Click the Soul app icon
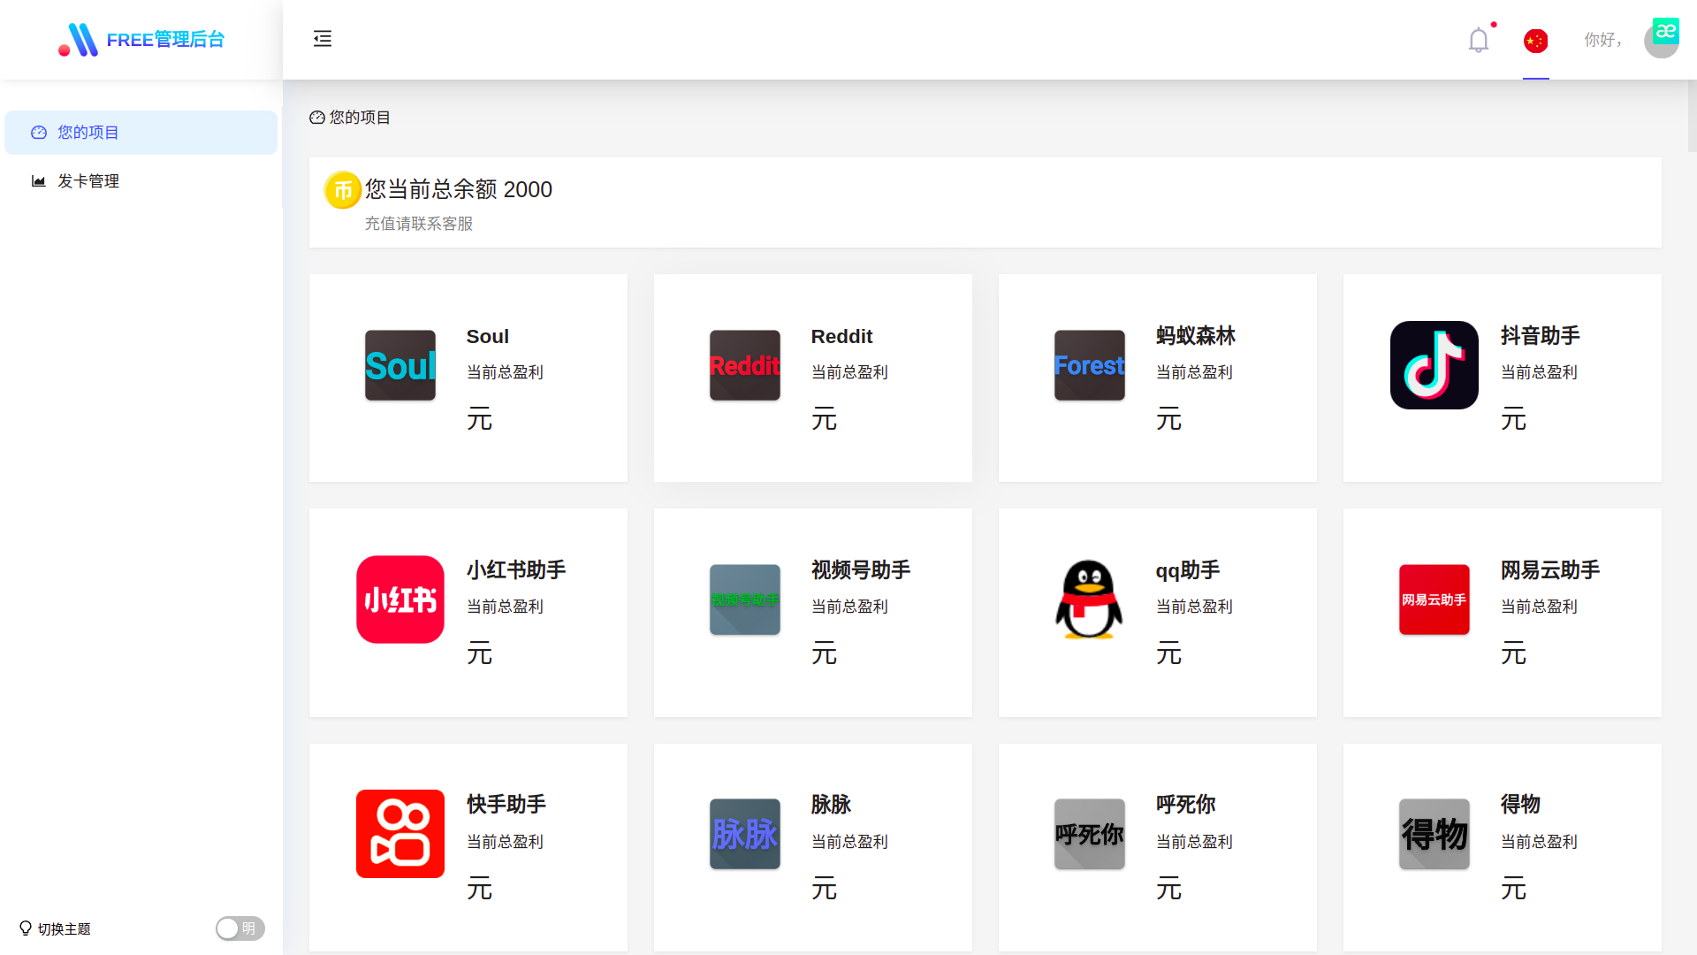1697x955 pixels. [400, 365]
